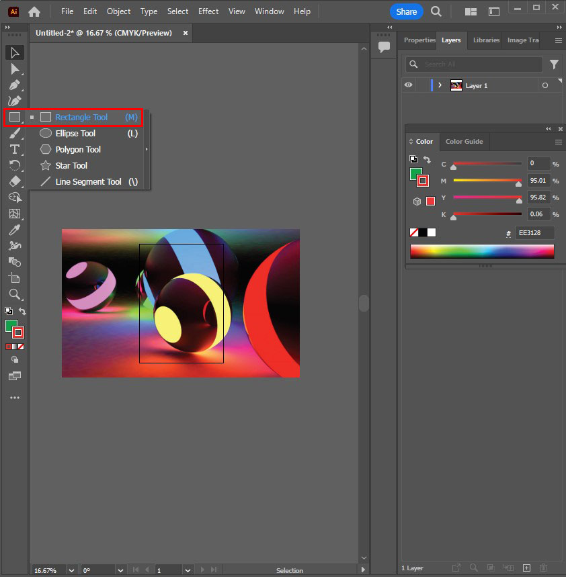
Task: Select the Direct Selection tool
Action: coord(15,69)
